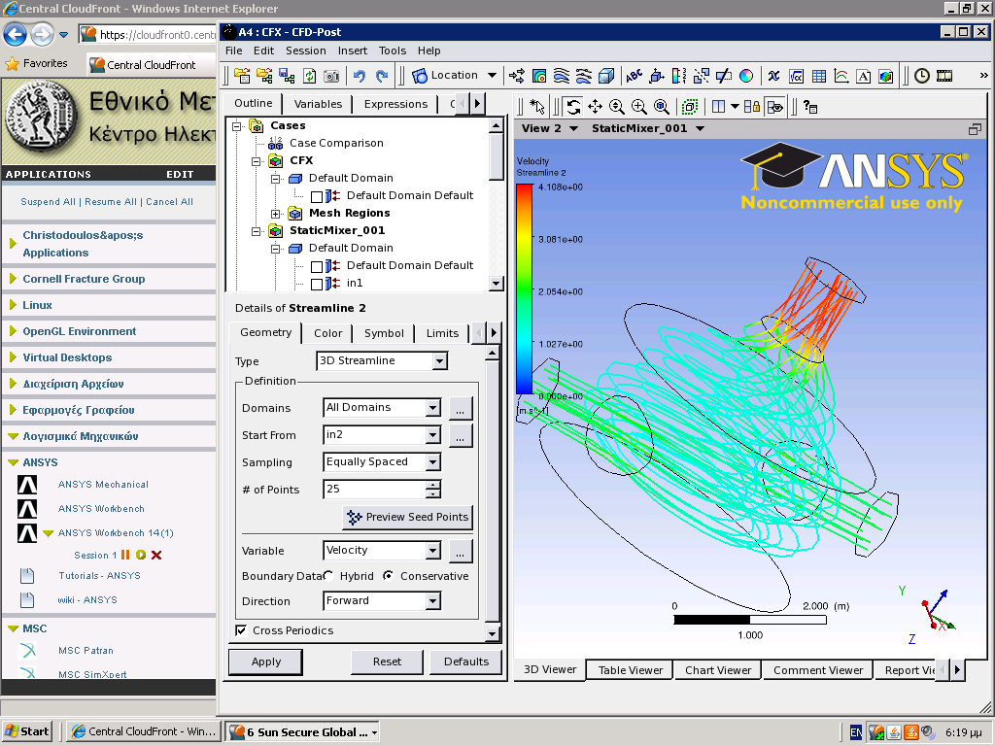Open the Start From dropdown
The width and height of the screenshot is (995, 746).
pos(433,435)
